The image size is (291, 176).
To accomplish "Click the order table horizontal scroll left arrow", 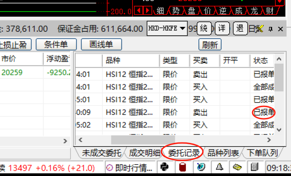I will coord(80,140).
